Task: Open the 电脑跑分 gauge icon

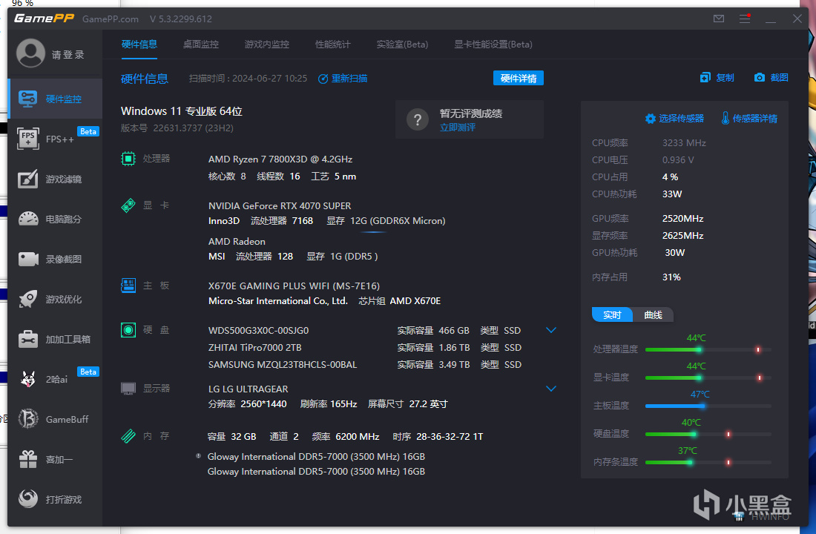Action: coord(28,219)
